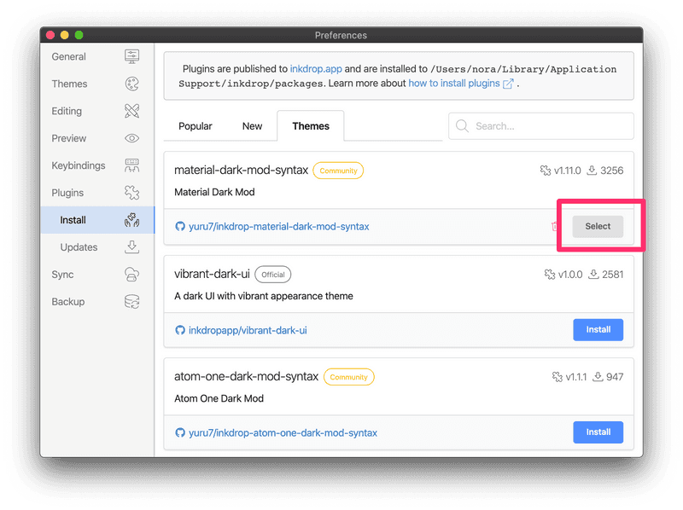Click the Updates download icon in sidebar
The image size is (683, 510).
point(131,247)
